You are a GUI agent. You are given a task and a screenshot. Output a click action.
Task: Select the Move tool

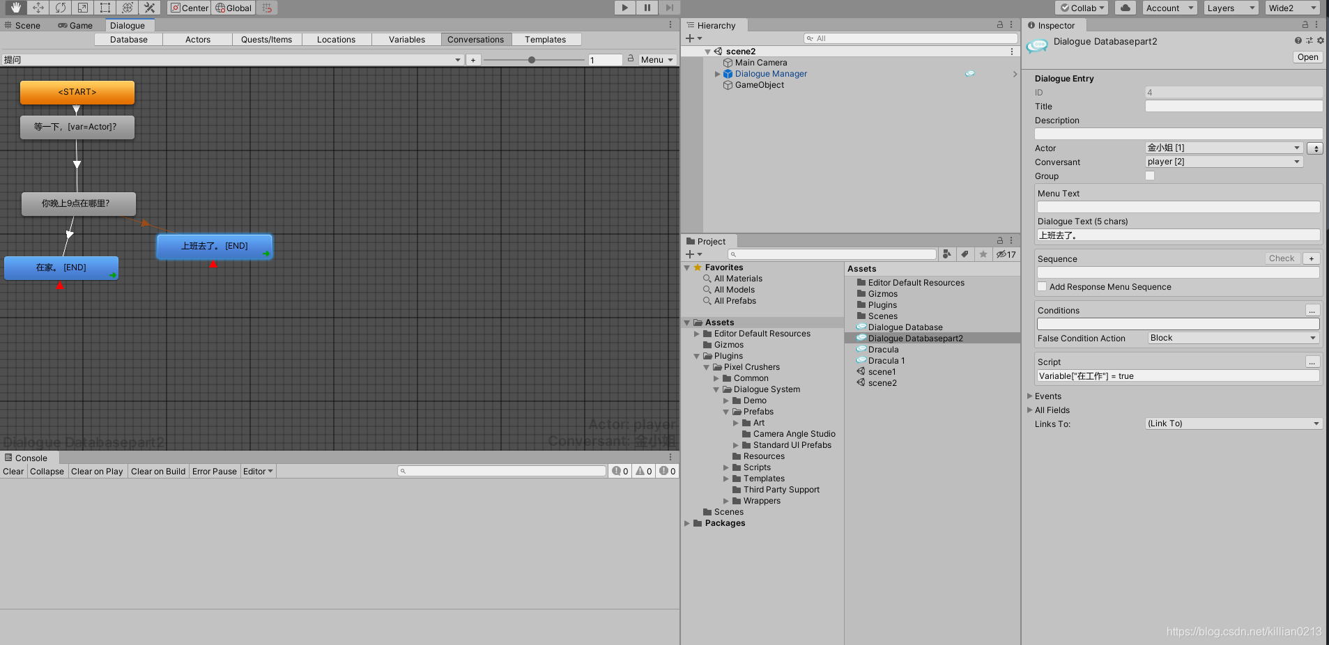(x=38, y=8)
